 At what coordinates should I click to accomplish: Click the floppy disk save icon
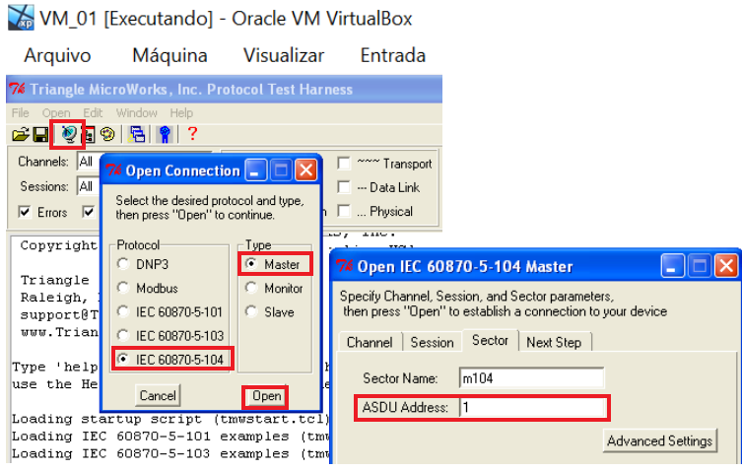pos(40,134)
